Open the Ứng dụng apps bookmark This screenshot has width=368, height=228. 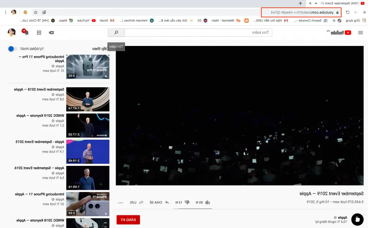(355, 20)
